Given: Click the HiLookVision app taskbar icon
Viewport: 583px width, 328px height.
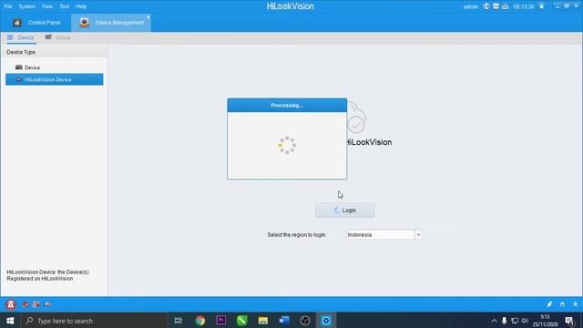Looking at the screenshot, I should 326,321.
